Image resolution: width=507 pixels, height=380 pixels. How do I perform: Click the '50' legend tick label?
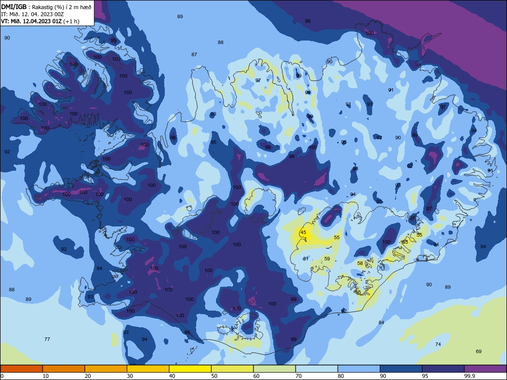tap(214, 376)
